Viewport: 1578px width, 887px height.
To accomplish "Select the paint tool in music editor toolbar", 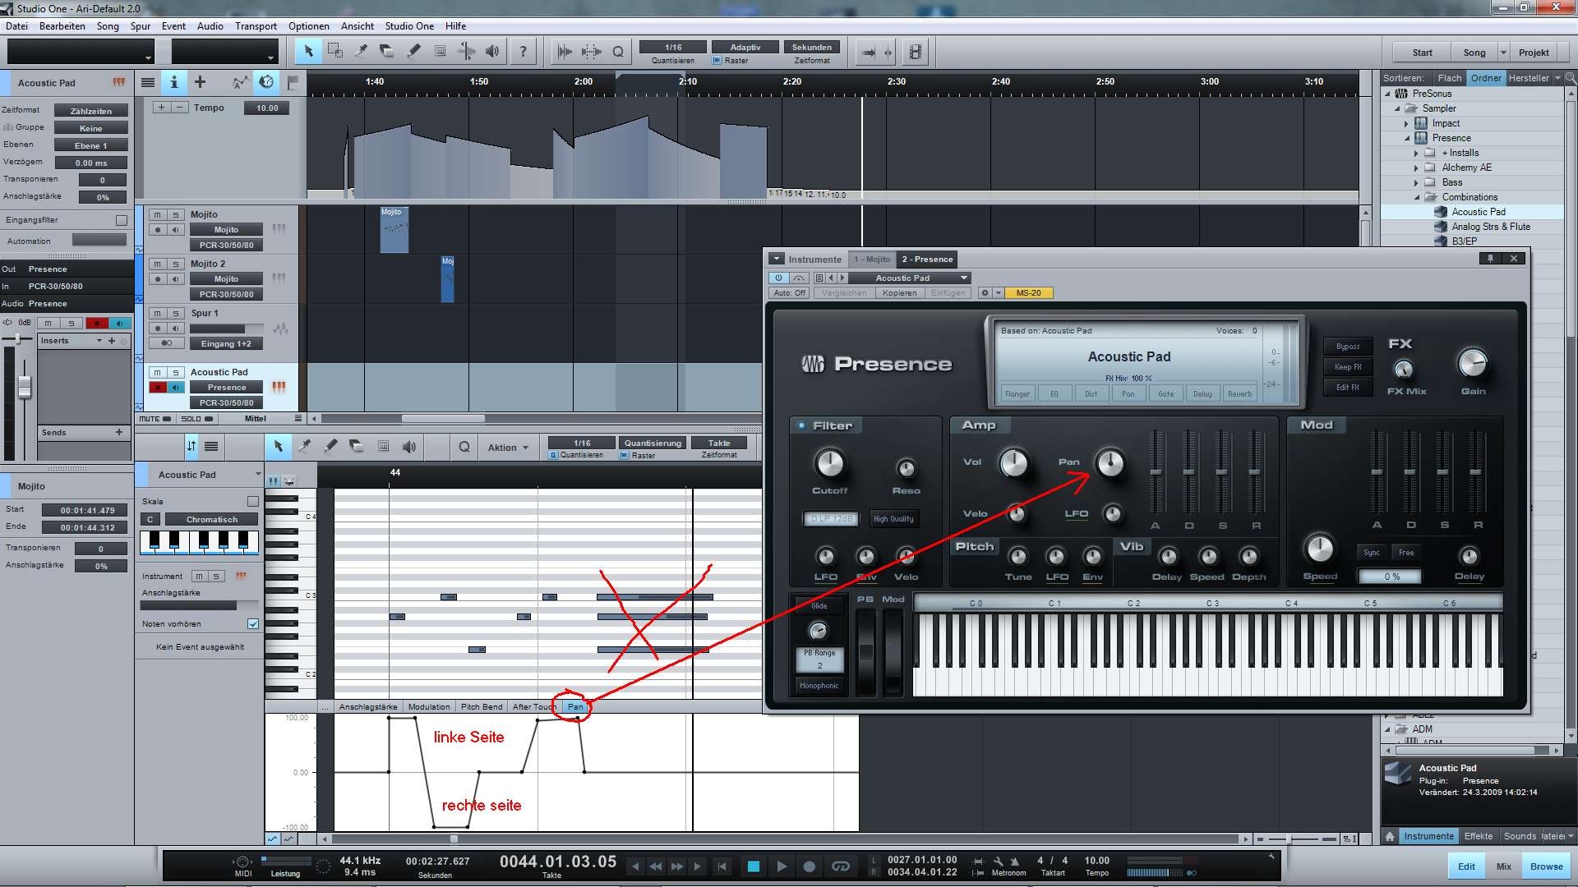I will coord(330,446).
